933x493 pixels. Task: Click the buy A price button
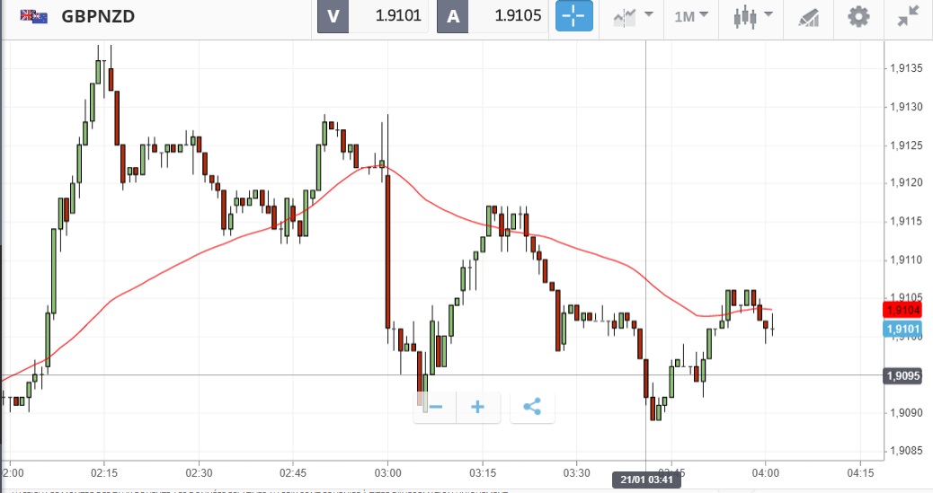[x=493, y=17]
